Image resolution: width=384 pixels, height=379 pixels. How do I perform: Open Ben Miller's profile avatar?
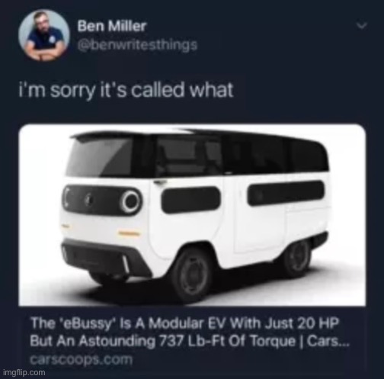click(44, 35)
